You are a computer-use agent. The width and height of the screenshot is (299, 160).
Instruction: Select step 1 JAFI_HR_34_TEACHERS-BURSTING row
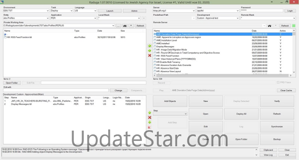[x=74, y=101]
